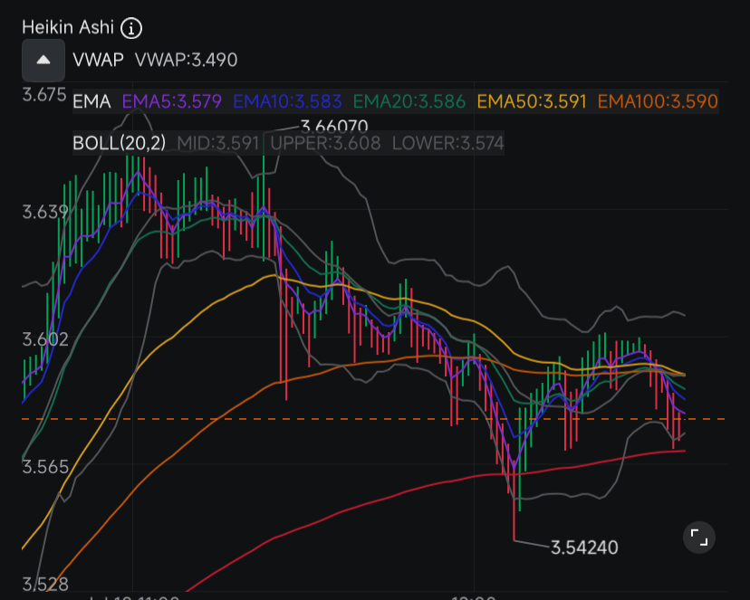
Task: Click the 3.66070 high price label
Action: [334, 126]
